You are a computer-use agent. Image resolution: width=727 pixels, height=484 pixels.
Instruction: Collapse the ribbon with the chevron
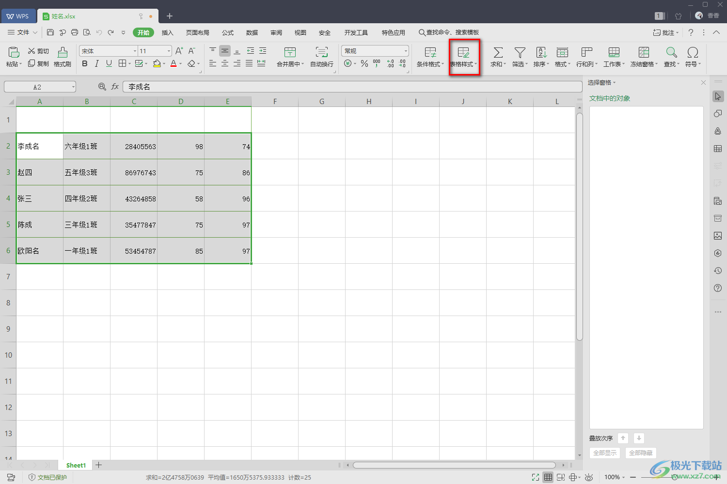pyautogui.click(x=716, y=32)
